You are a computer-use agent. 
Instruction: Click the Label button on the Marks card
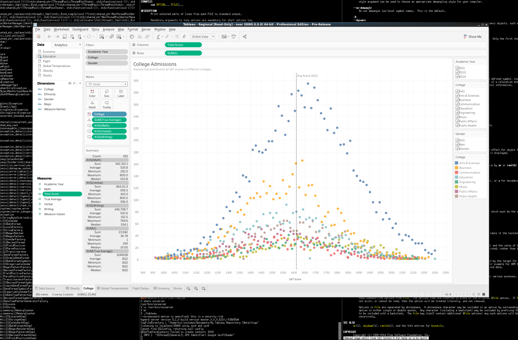(x=121, y=93)
